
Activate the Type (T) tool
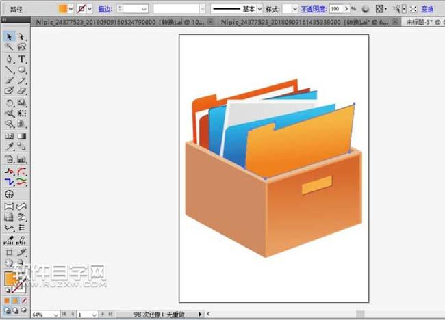[22, 59]
